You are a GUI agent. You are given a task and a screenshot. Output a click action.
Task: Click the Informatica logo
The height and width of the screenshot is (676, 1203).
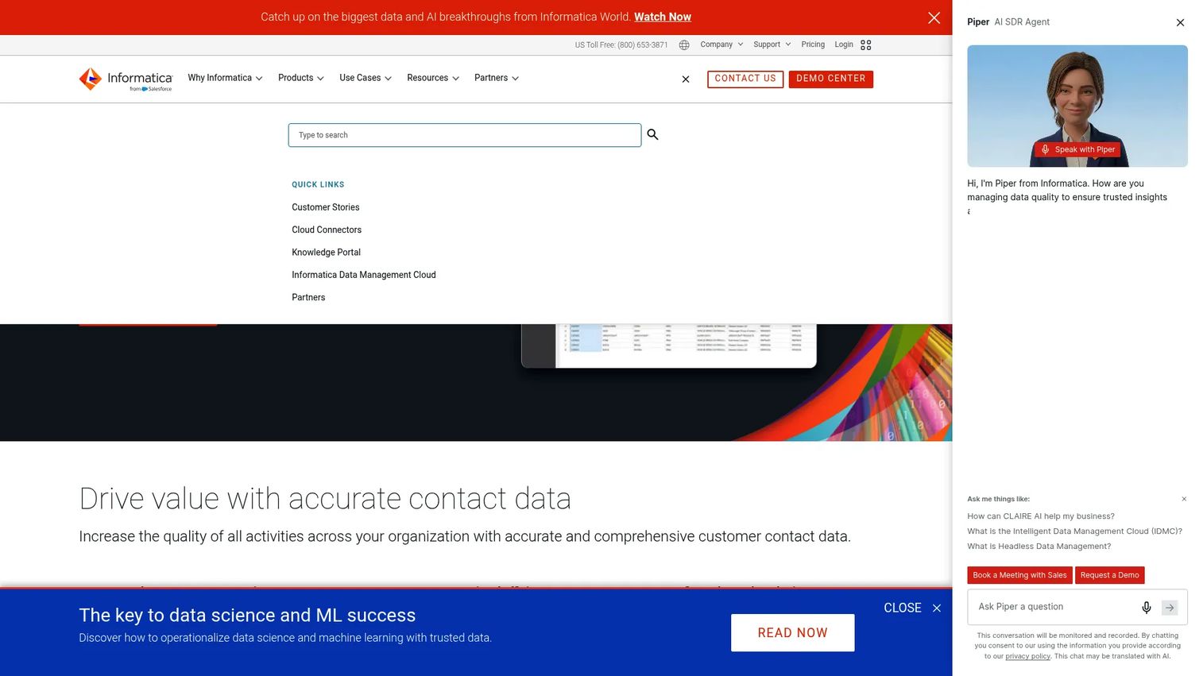[126, 79]
